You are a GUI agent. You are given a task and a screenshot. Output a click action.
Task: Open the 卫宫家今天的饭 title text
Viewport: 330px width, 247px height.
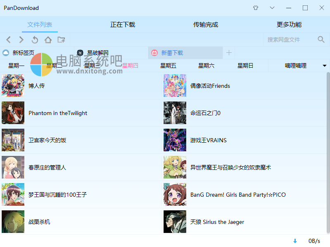click(x=47, y=140)
